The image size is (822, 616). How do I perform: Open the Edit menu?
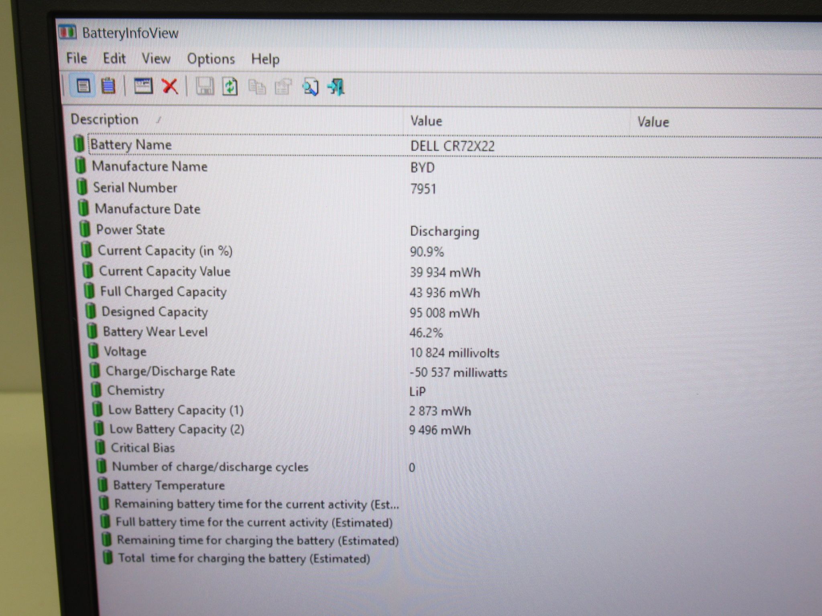[114, 59]
